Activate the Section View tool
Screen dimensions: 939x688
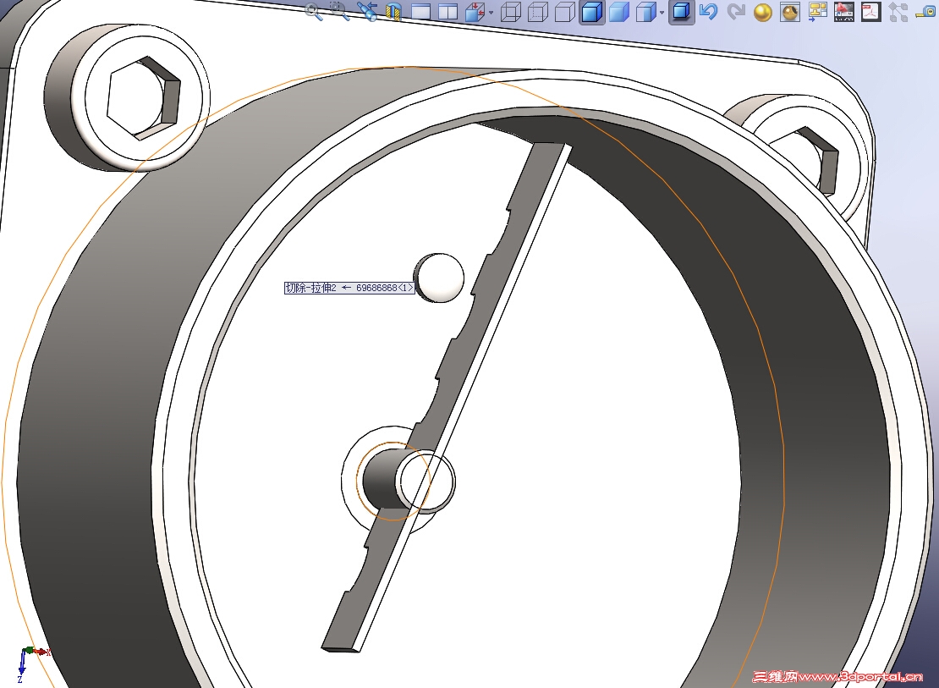pyautogui.click(x=393, y=12)
